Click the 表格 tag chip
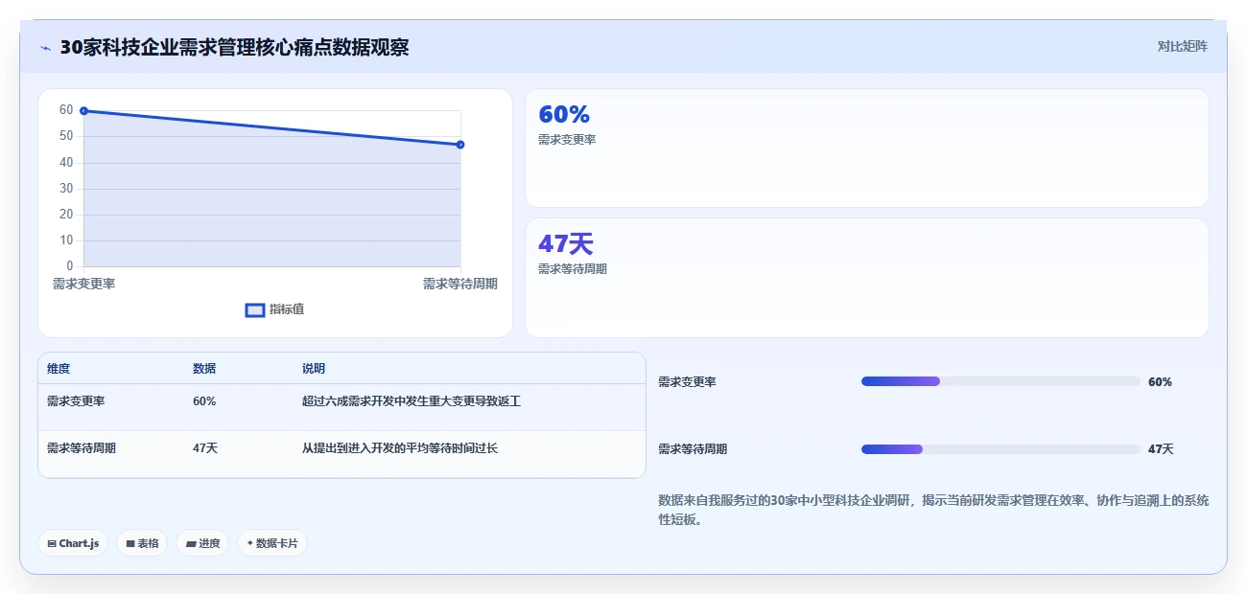This screenshot has height=594, width=1247. 142,543
